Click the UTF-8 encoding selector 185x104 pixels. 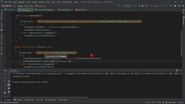click(159, 103)
